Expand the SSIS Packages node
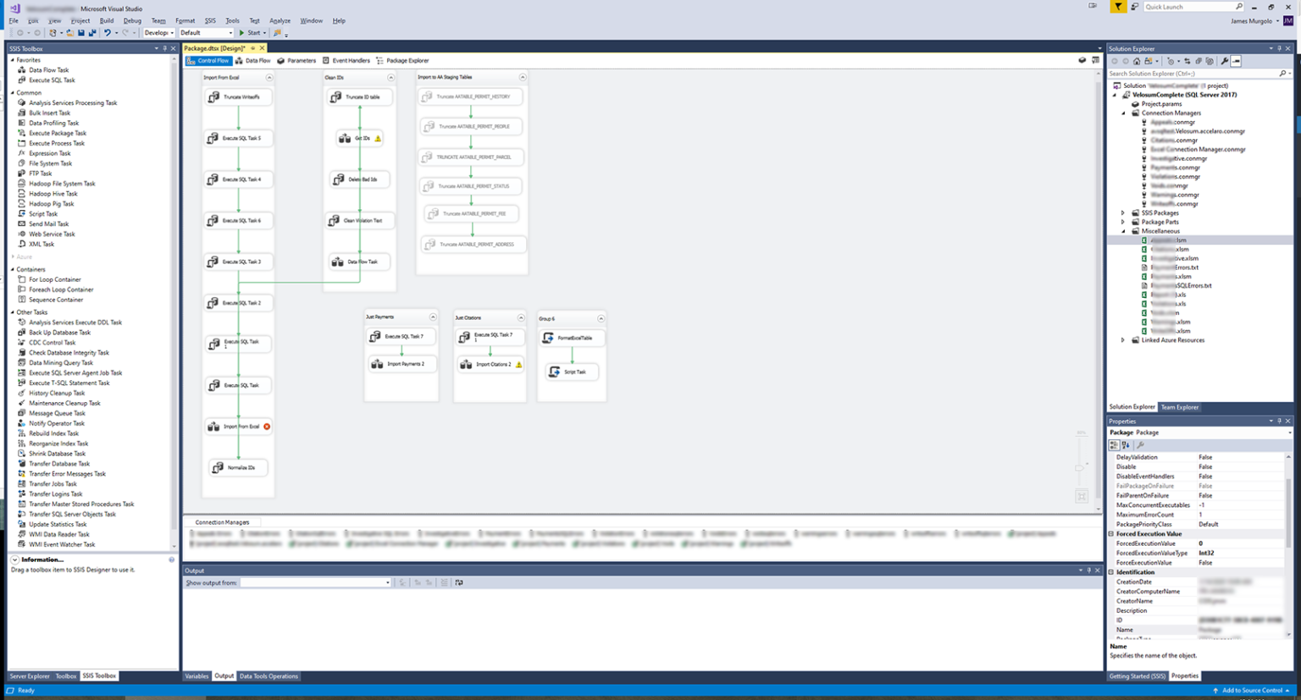The height and width of the screenshot is (700, 1301). click(1122, 212)
